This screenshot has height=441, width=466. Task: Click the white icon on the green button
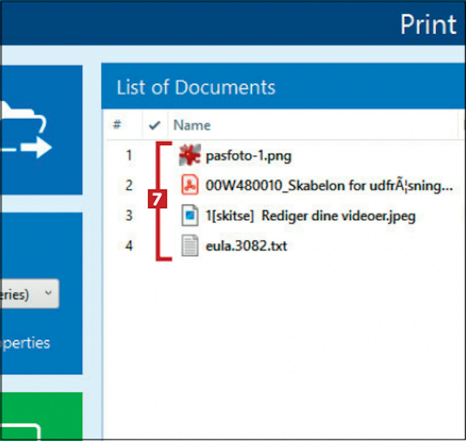[x=22, y=432]
